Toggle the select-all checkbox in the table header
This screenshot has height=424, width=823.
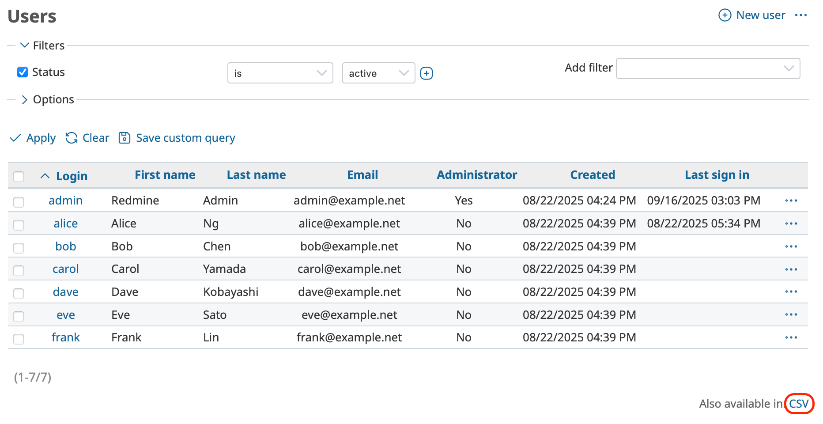point(19,176)
